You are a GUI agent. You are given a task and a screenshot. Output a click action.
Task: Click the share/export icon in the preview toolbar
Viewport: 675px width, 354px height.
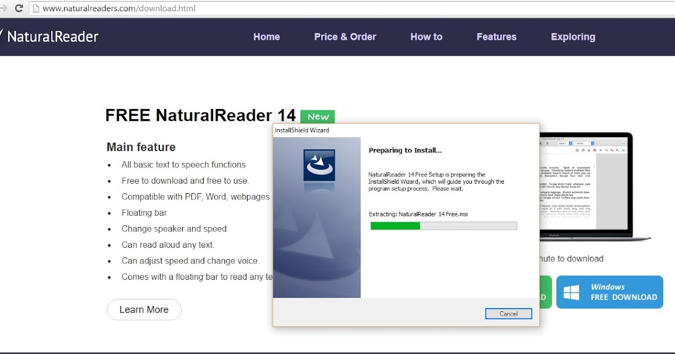pos(583,150)
